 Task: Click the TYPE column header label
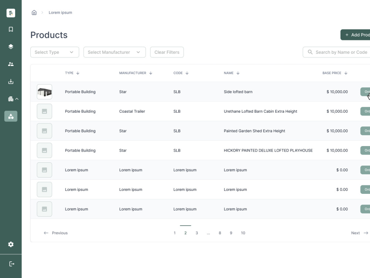point(69,73)
